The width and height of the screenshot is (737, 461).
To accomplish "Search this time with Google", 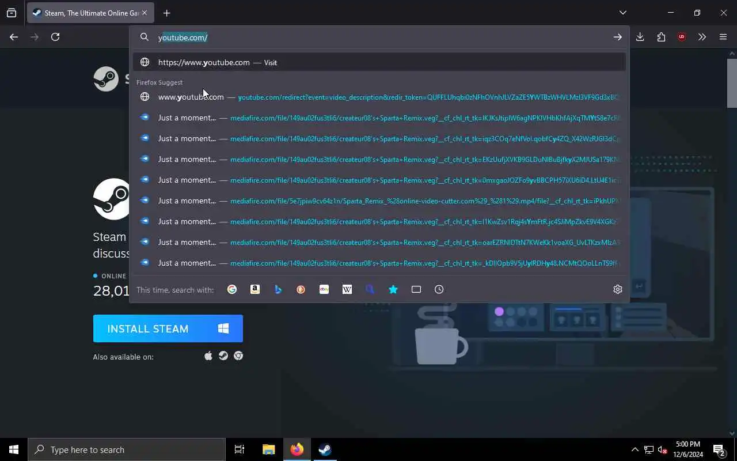I will (232, 289).
